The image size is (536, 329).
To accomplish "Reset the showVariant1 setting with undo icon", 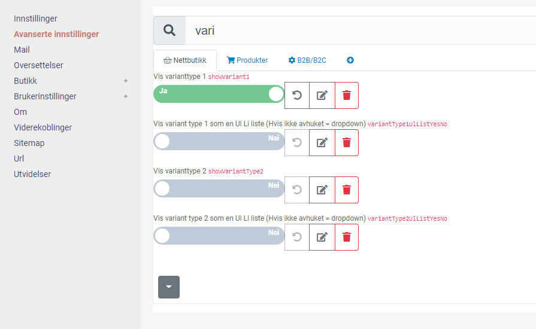I will 297,95.
